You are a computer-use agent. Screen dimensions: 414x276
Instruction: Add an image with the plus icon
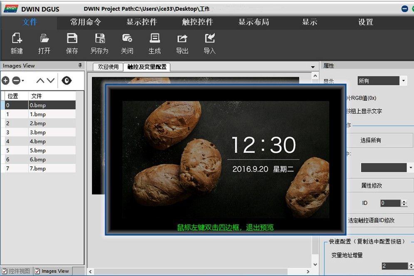coord(5,81)
